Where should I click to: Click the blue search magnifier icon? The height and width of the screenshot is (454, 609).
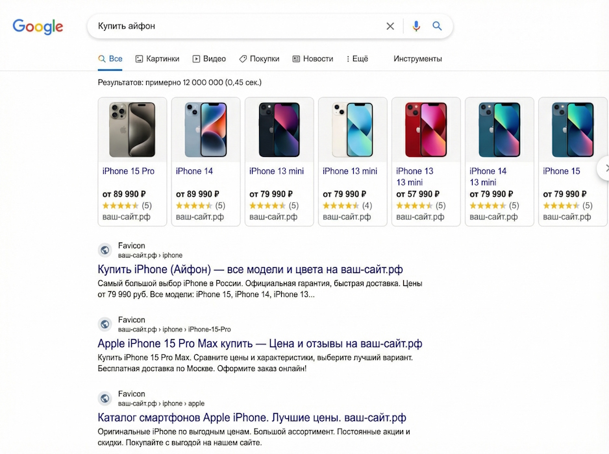point(438,27)
